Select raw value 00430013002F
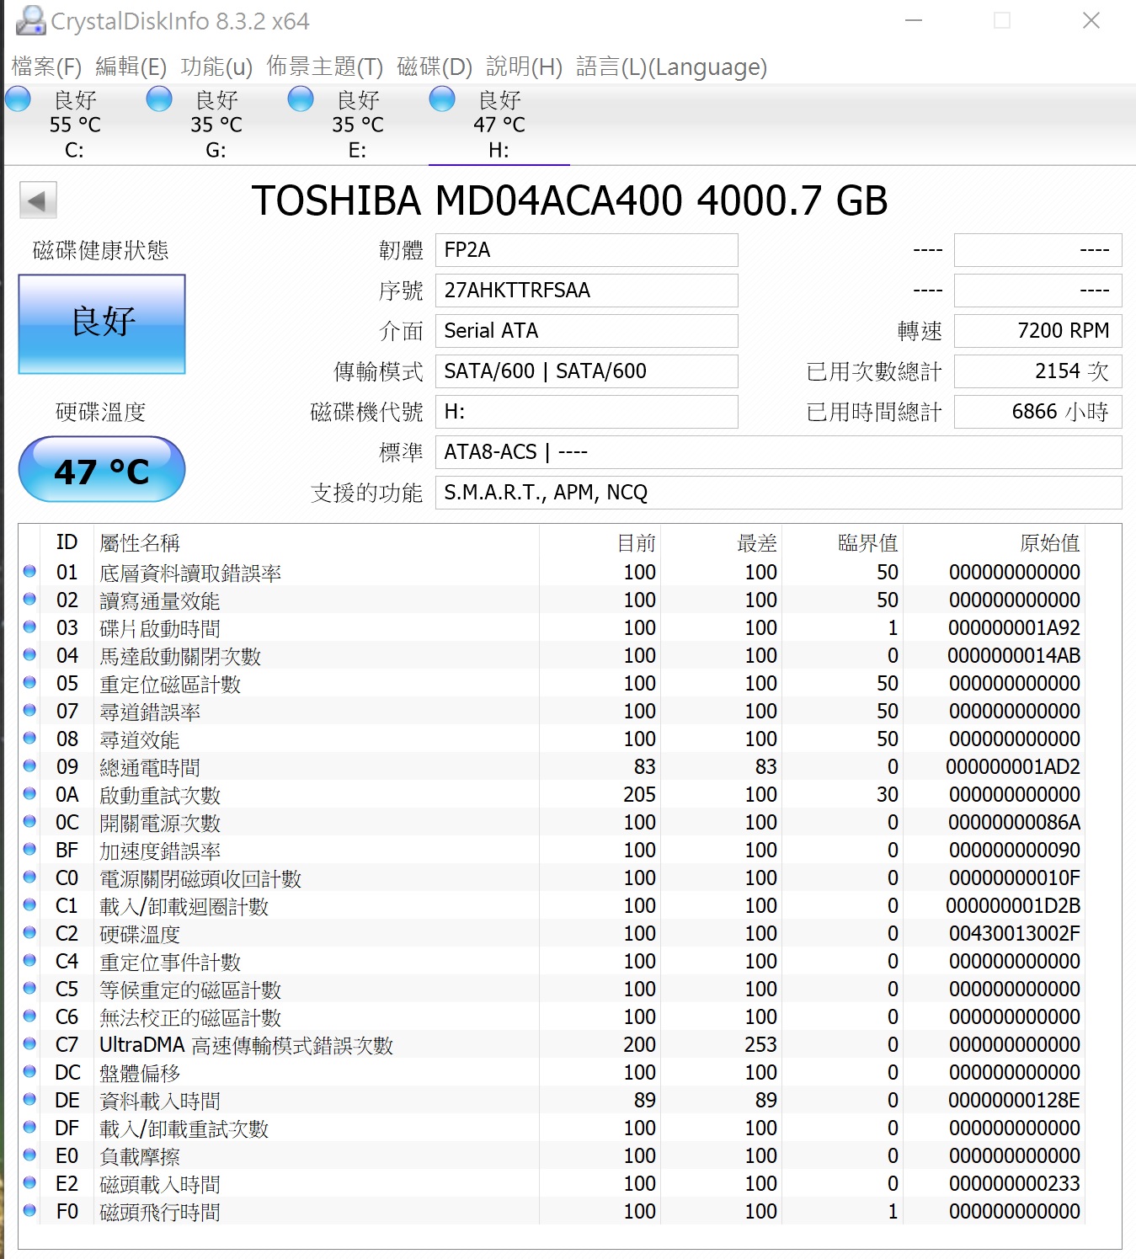This screenshot has height=1259, width=1136. point(1014,933)
